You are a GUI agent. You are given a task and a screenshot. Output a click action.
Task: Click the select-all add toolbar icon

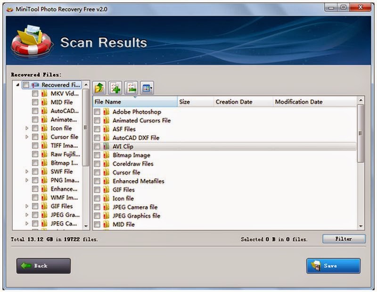tap(115, 88)
